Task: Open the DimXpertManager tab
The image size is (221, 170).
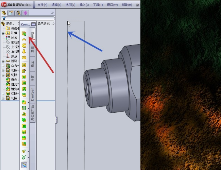Action: 26,13
